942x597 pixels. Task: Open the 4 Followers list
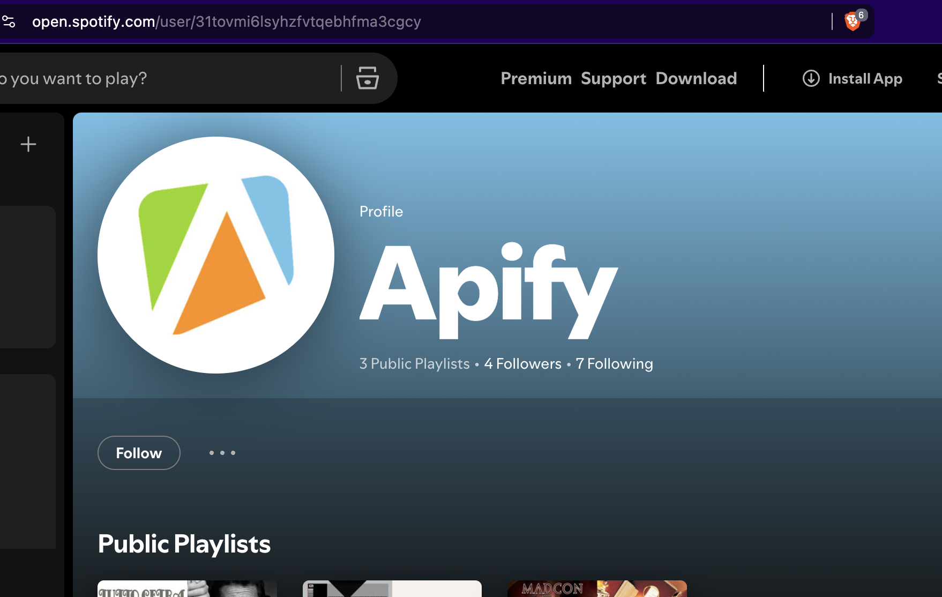(523, 364)
